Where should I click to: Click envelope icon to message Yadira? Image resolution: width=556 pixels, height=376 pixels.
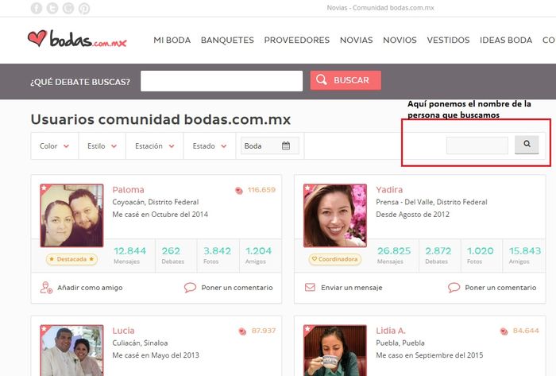point(310,288)
